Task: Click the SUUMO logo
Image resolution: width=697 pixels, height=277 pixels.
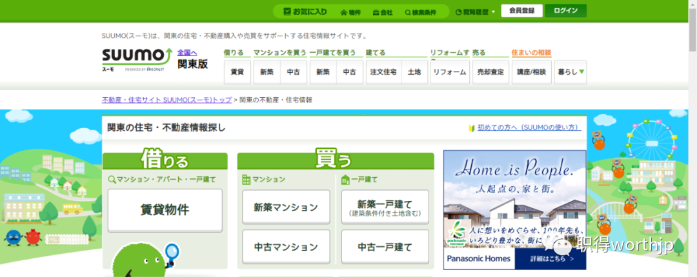Action: point(137,59)
